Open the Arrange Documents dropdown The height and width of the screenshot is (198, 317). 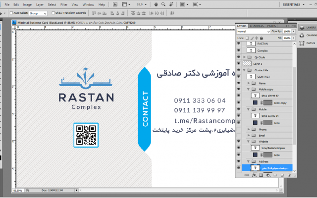pyautogui.click(x=184, y=4)
